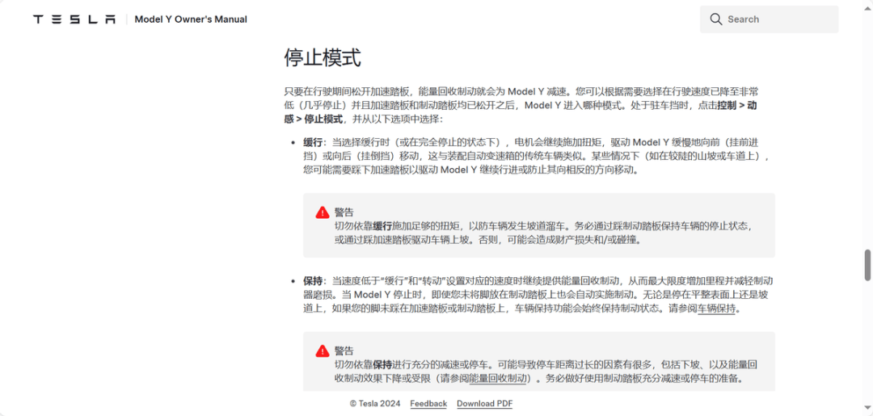Click the 停止模式 page heading
873x416 pixels.
[x=322, y=58]
